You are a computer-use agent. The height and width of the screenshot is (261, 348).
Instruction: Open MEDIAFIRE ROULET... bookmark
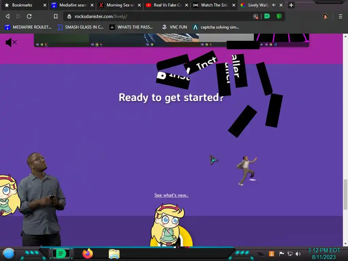[28, 27]
